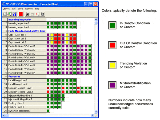Viewport: 160px width, 120px height.
Task: Click the single green cell for Dynamic Specifications
Action: point(48,111)
